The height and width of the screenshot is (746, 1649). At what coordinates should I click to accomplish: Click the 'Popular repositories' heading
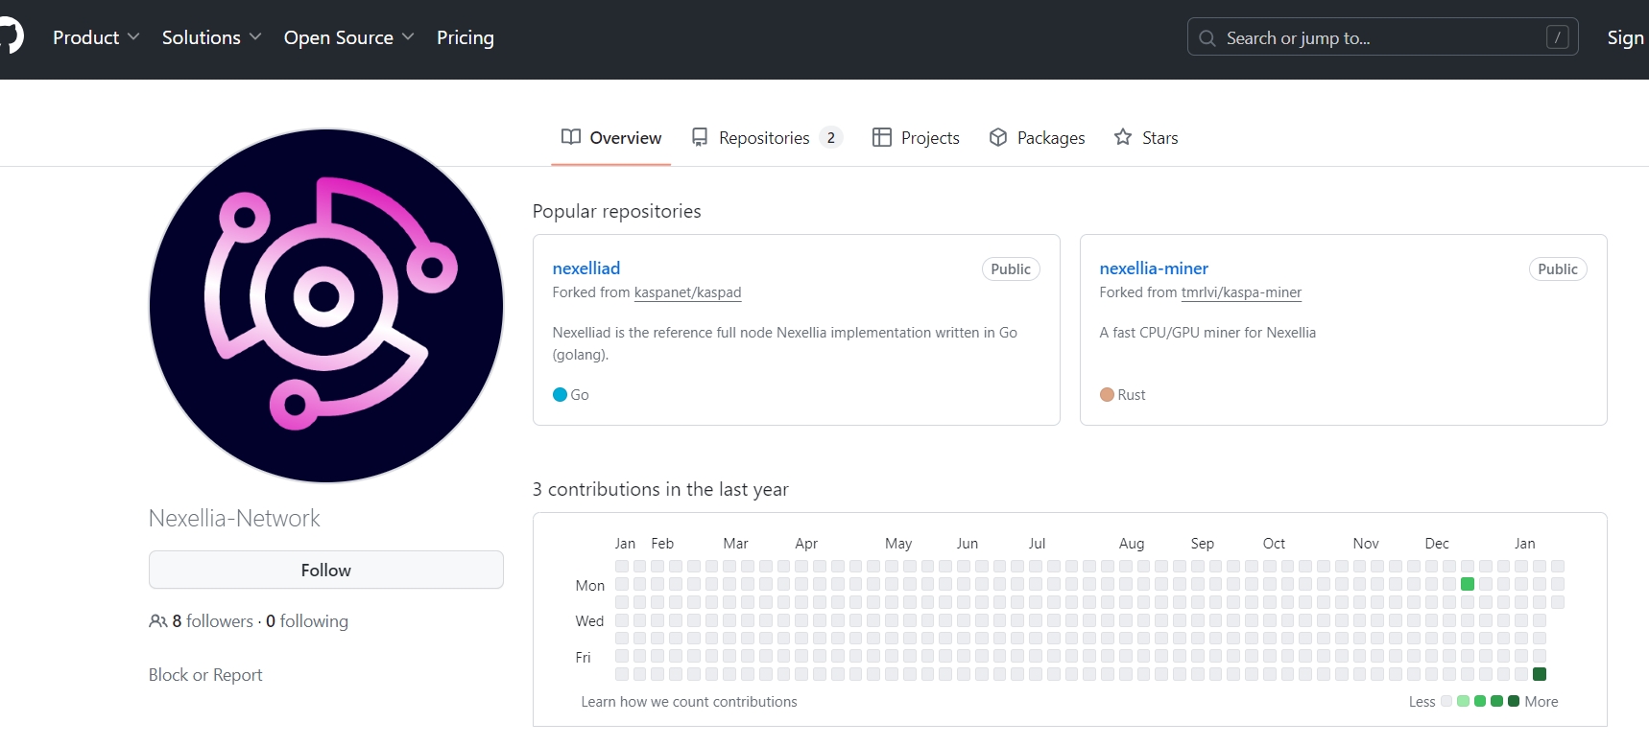coord(617,211)
